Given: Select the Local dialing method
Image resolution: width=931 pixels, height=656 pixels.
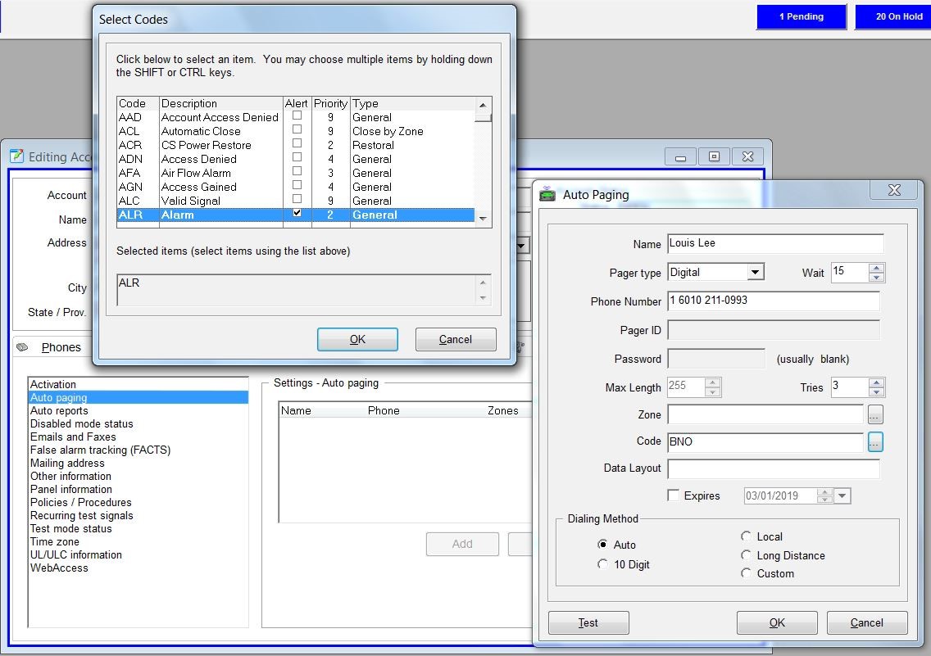Looking at the screenshot, I should (746, 536).
